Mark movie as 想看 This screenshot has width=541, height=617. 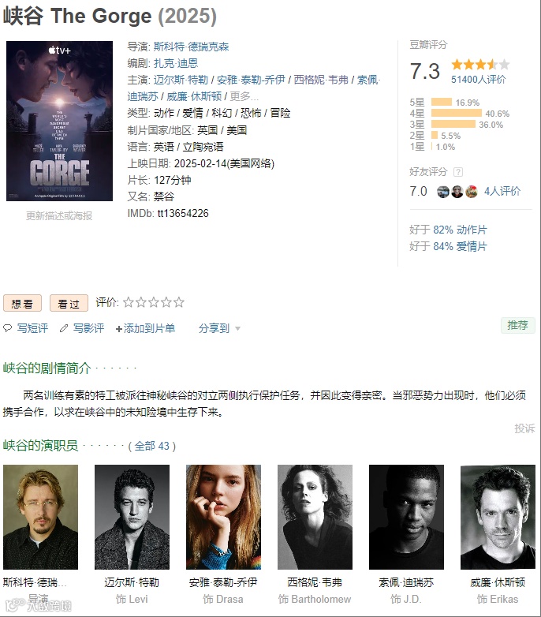click(22, 304)
